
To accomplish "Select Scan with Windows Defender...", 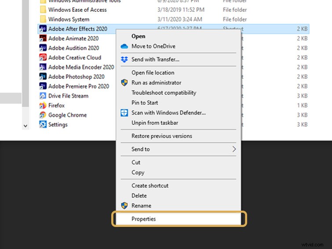I will pos(168,113).
